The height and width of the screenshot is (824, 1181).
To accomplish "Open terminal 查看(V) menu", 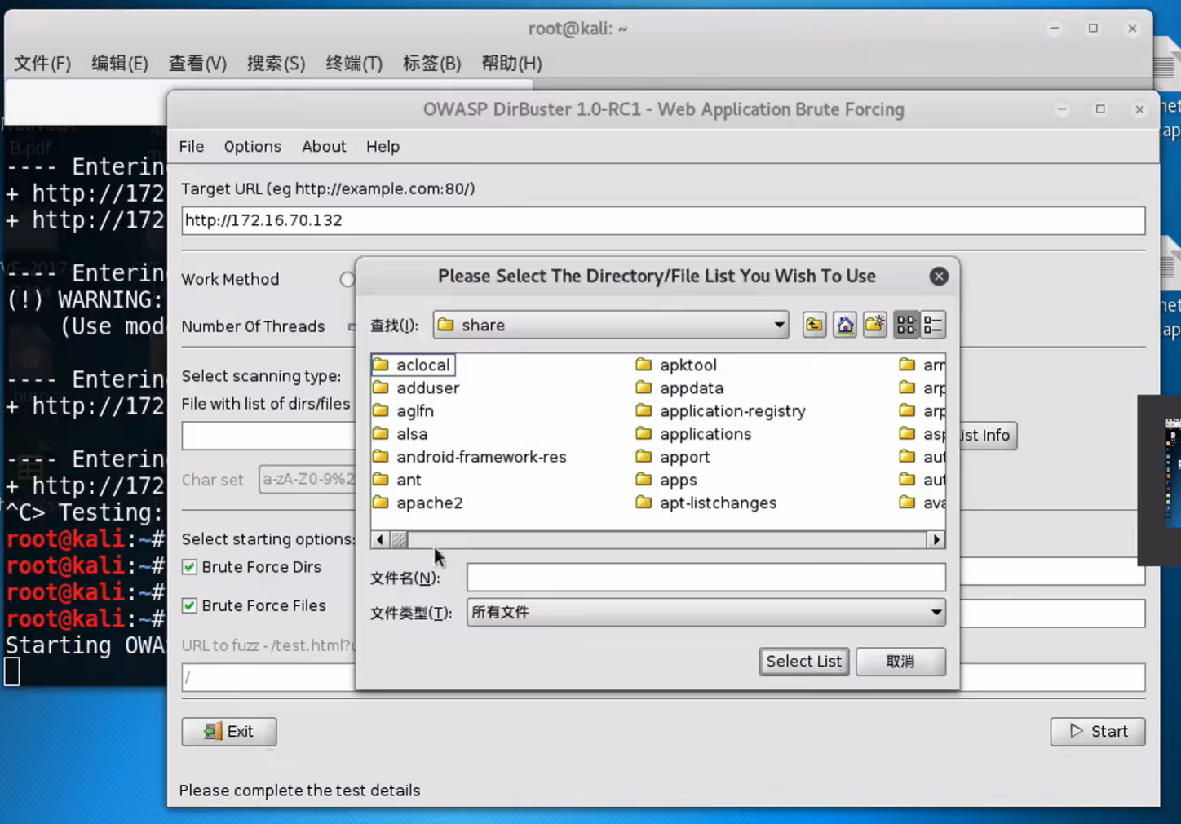I will 197,64.
